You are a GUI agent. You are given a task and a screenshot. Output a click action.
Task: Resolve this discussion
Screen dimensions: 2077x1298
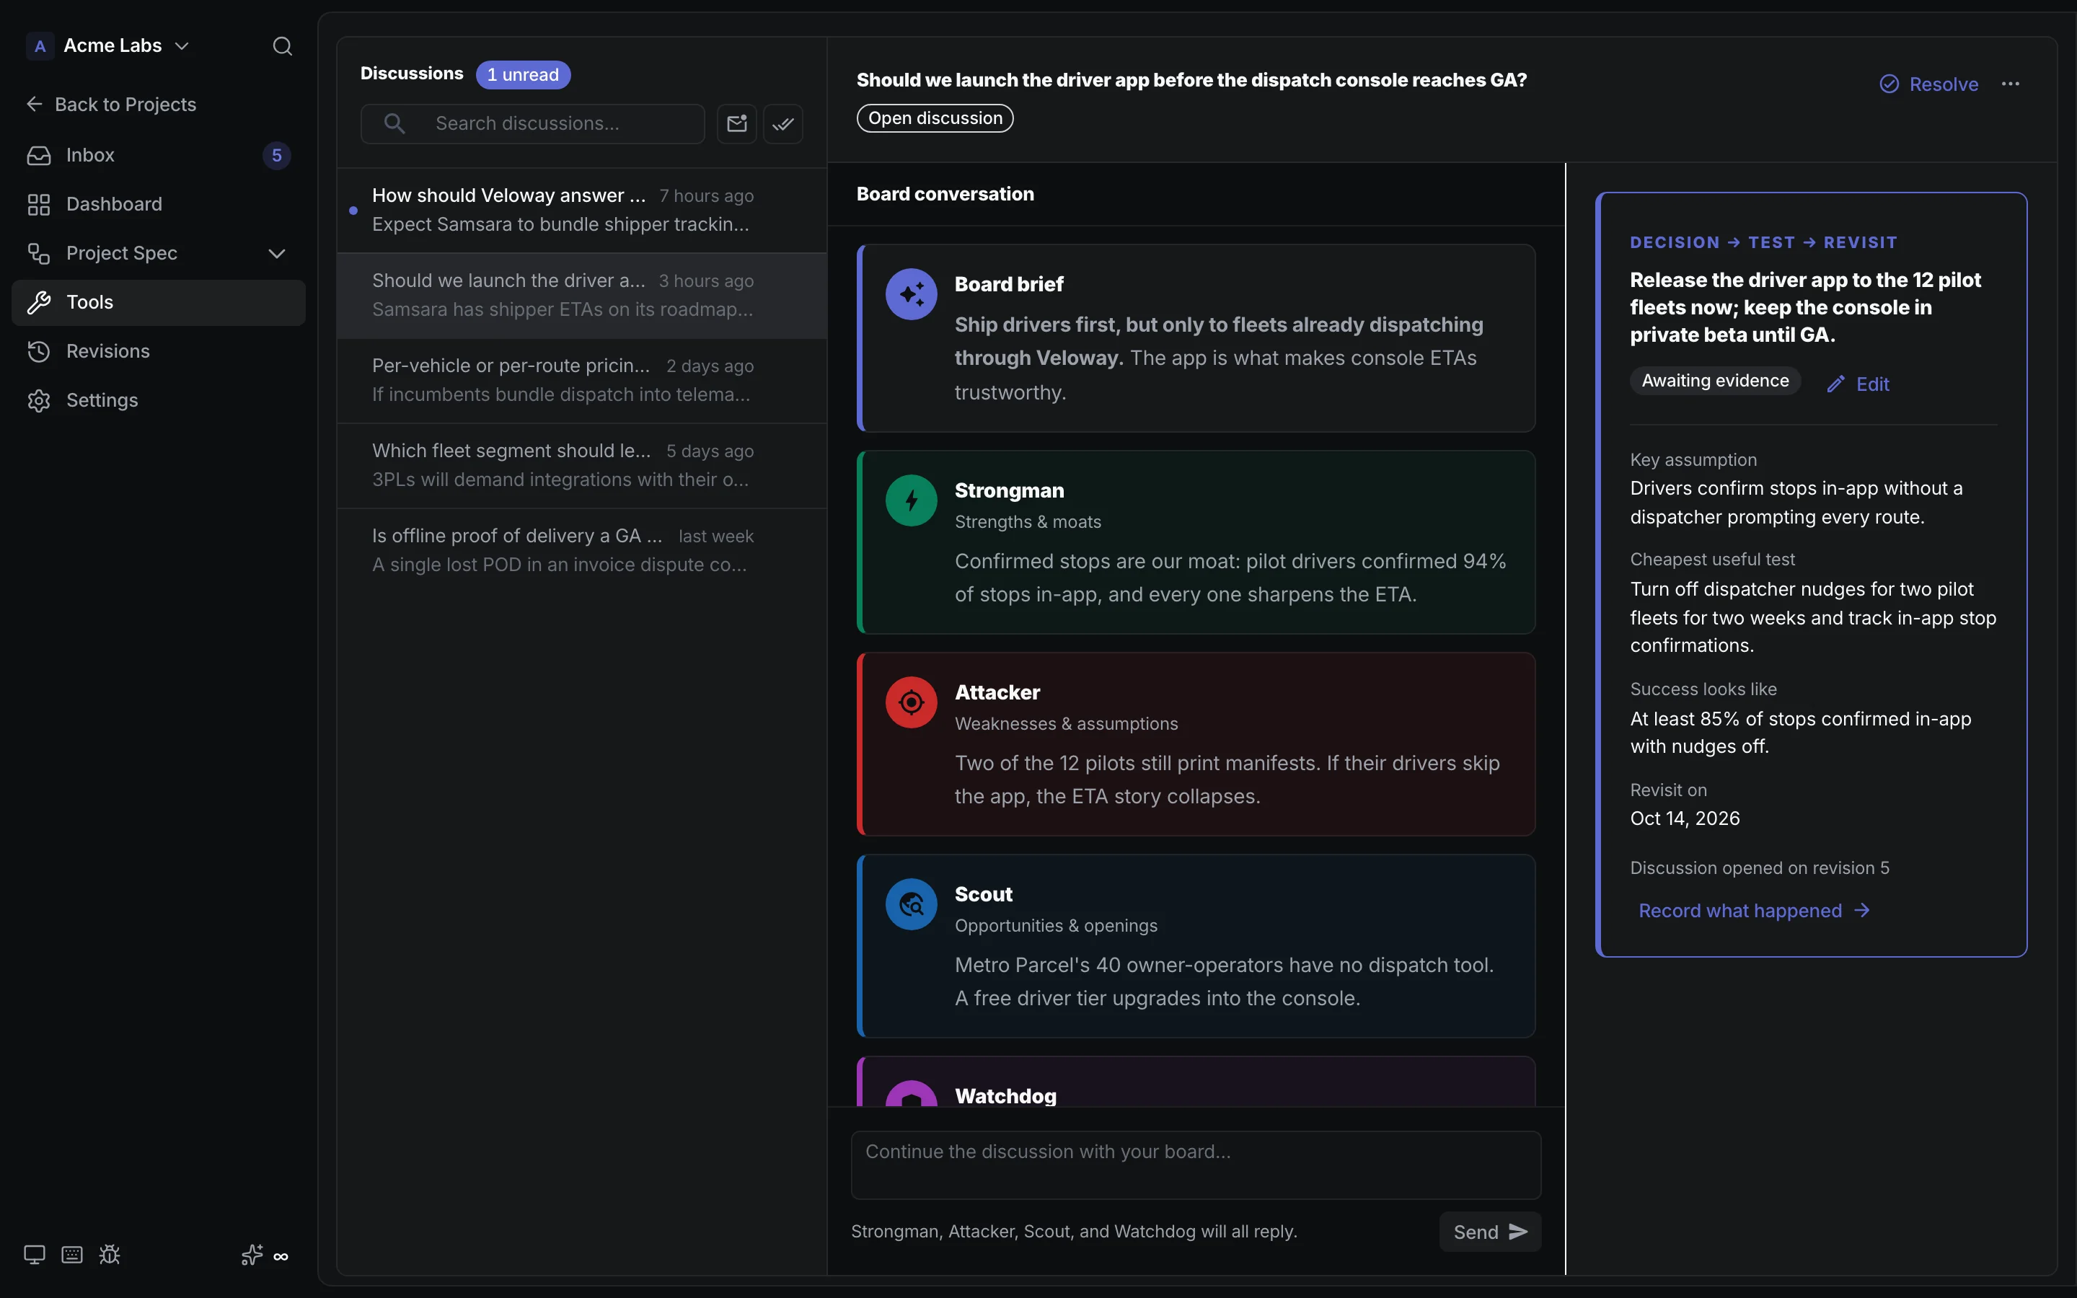1928,84
